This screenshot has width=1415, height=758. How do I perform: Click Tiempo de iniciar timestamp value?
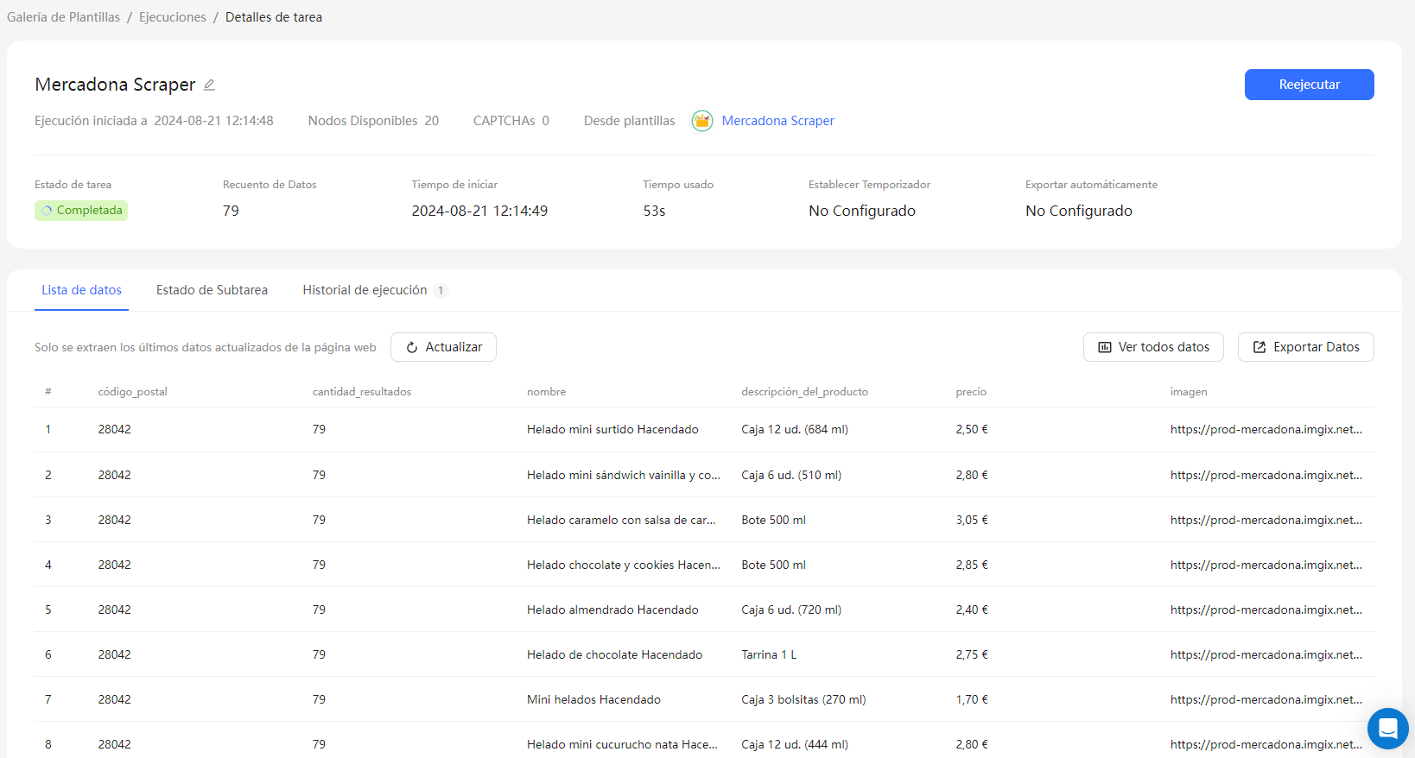click(479, 211)
